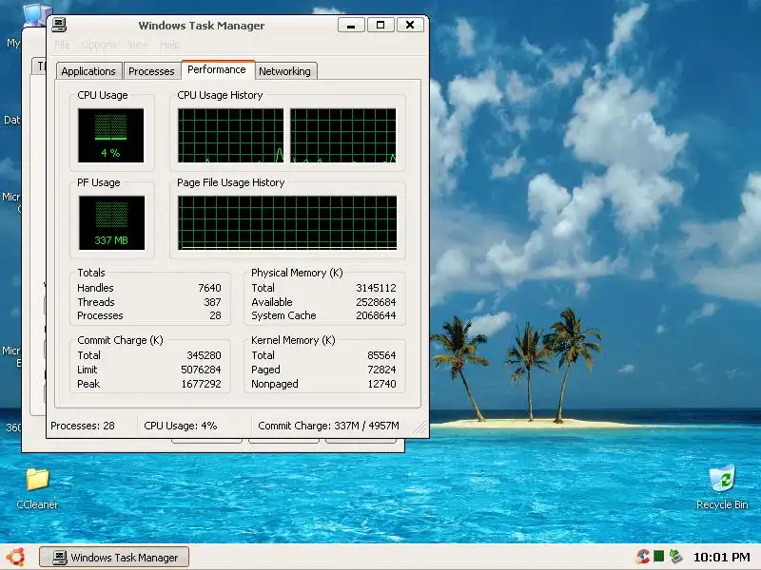Click the Kernel Memory (K) group label
Image resolution: width=761 pixels, height=570 pixels.
(x=293, y=340)
